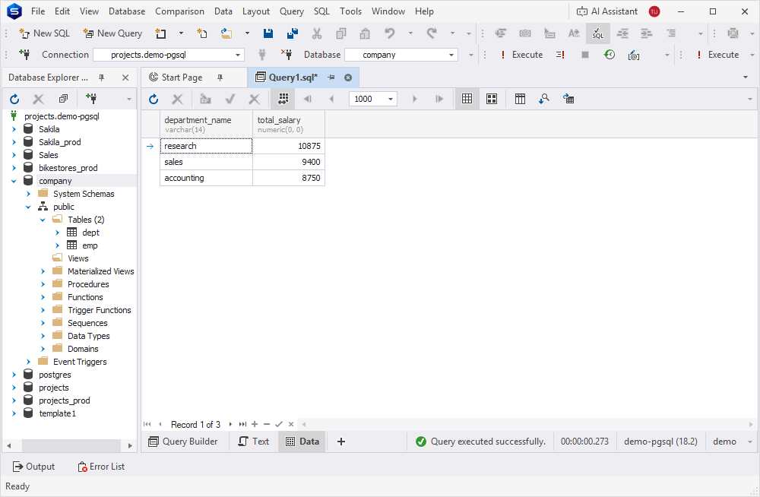
Task: Pin the Database Explorer panel
Action: (x=101, y=78)
